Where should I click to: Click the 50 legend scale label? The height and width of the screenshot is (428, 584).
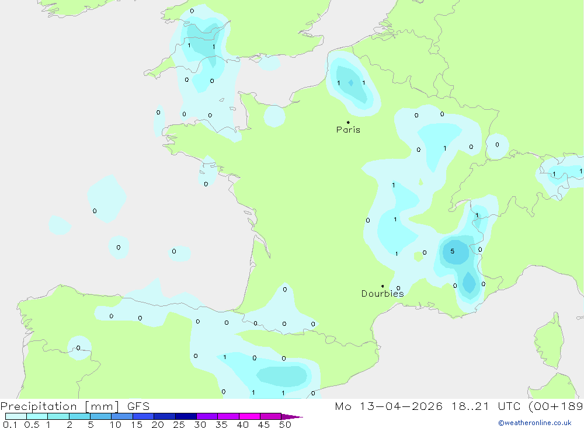pyautogui.click(x=286, y=424)
